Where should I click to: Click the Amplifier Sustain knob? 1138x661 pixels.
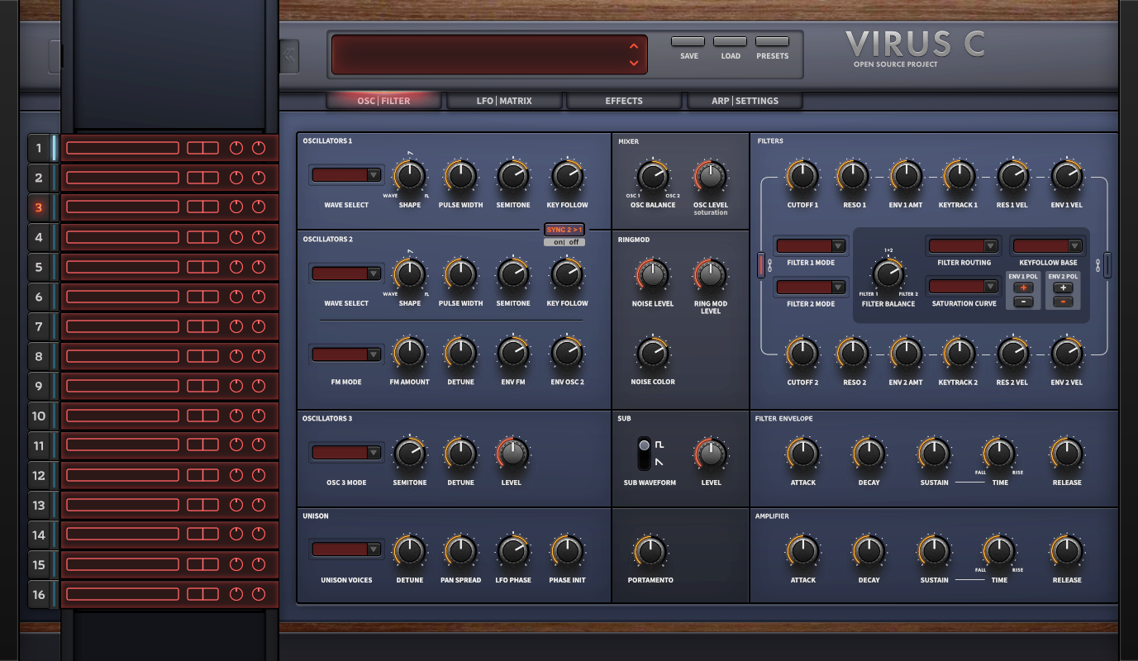pyautogui.click(x=934, y=551)
